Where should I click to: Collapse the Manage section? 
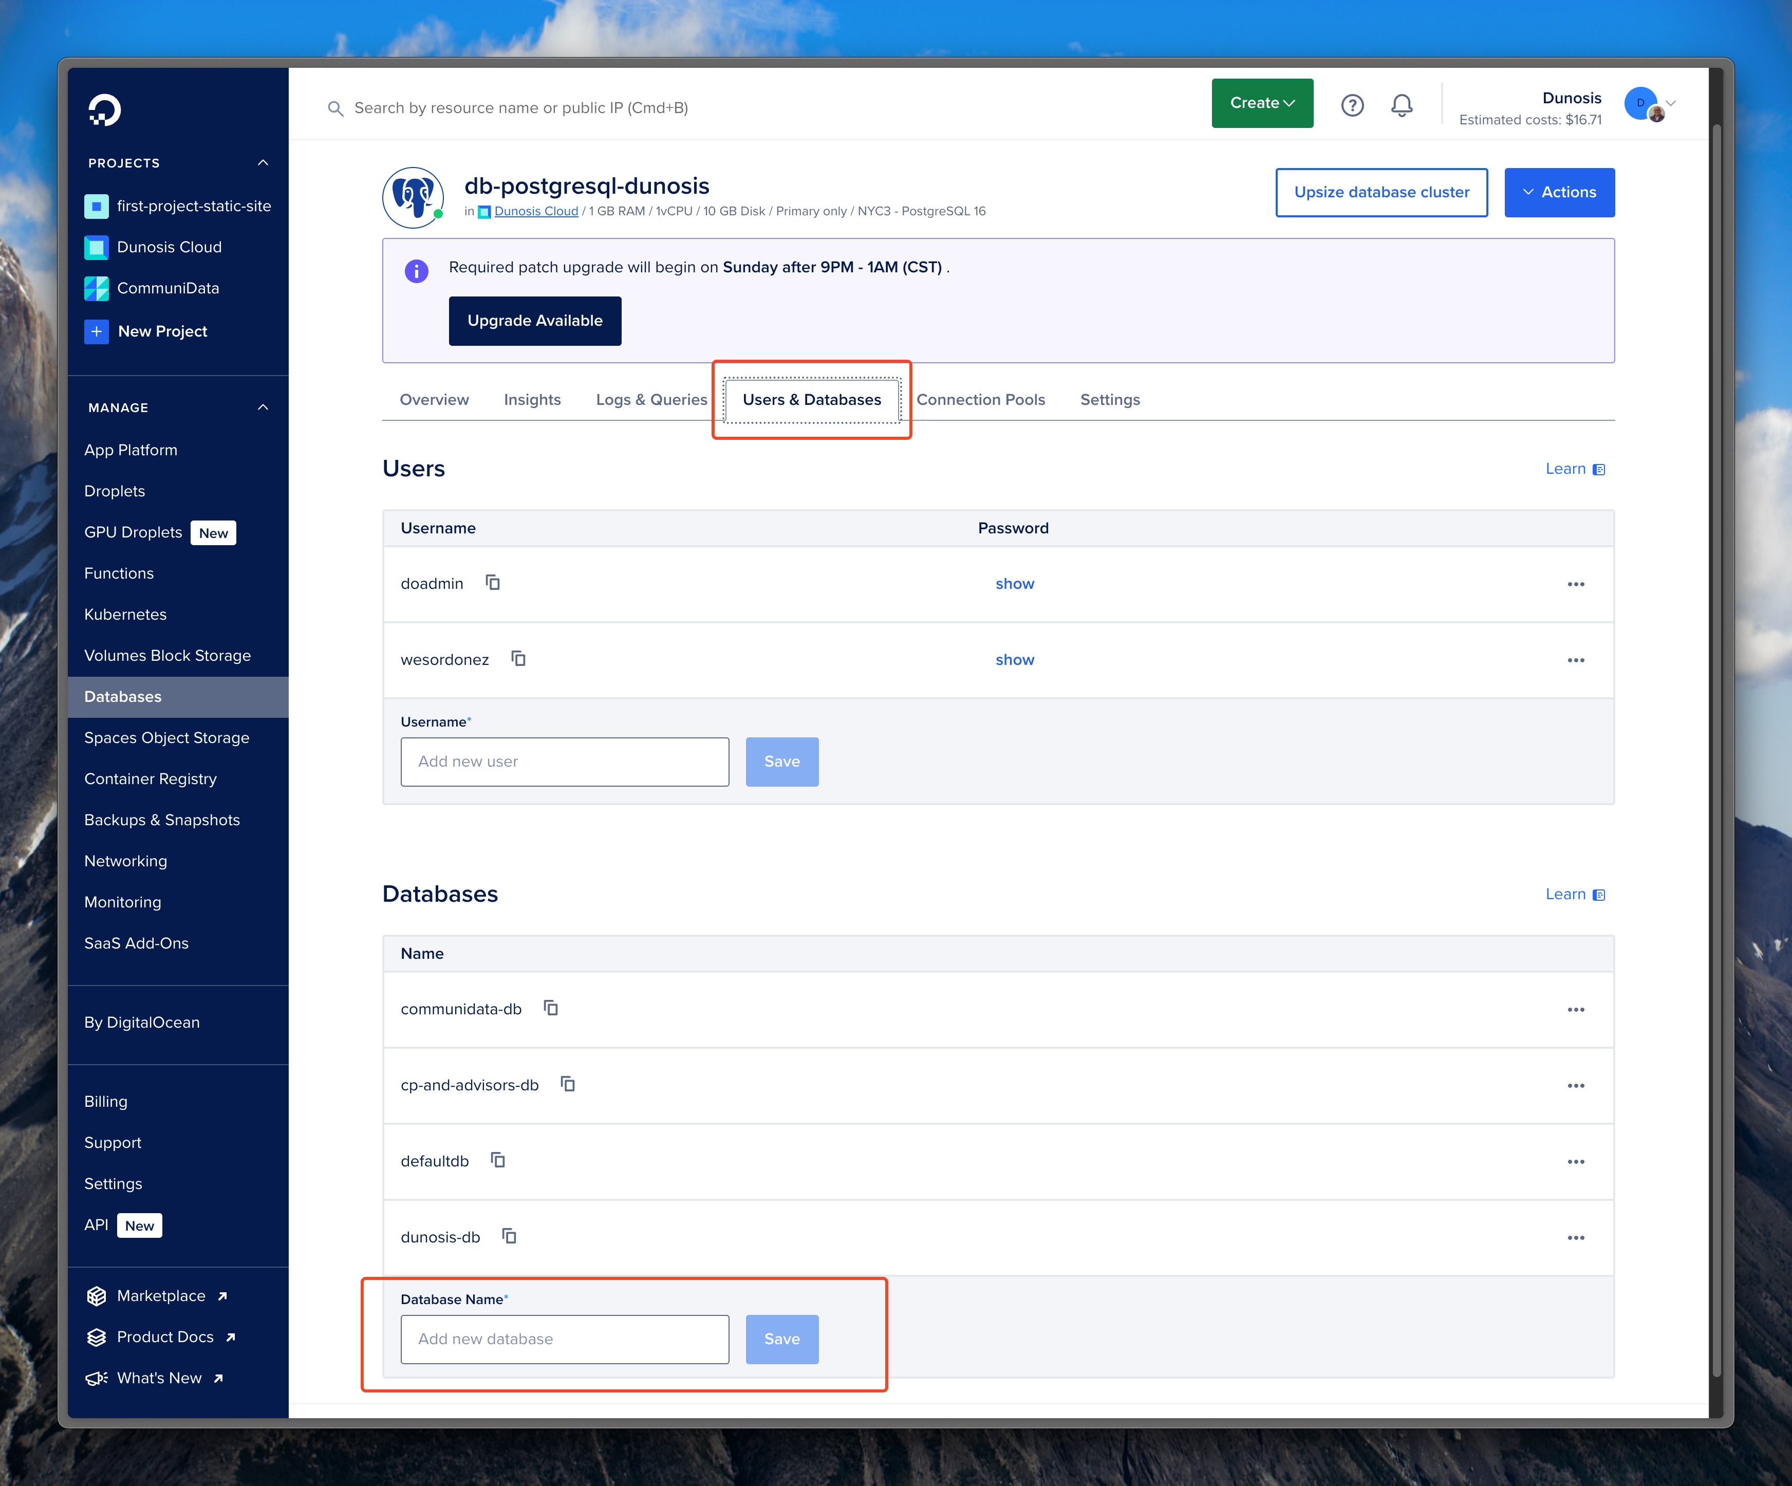pyautogui.click(x=263, y=408)
